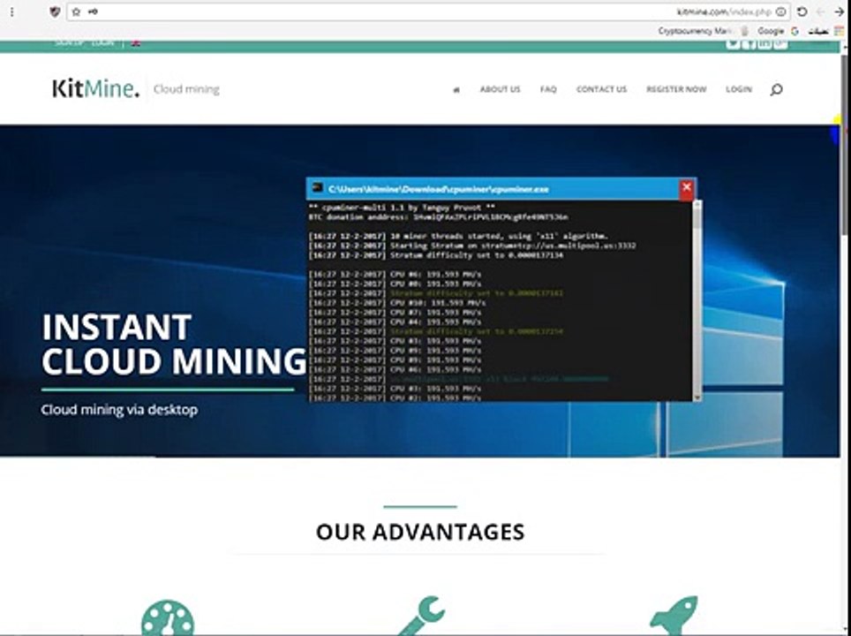Open the Google bookmark
851x636 pixels.
(x=779, y=31)
